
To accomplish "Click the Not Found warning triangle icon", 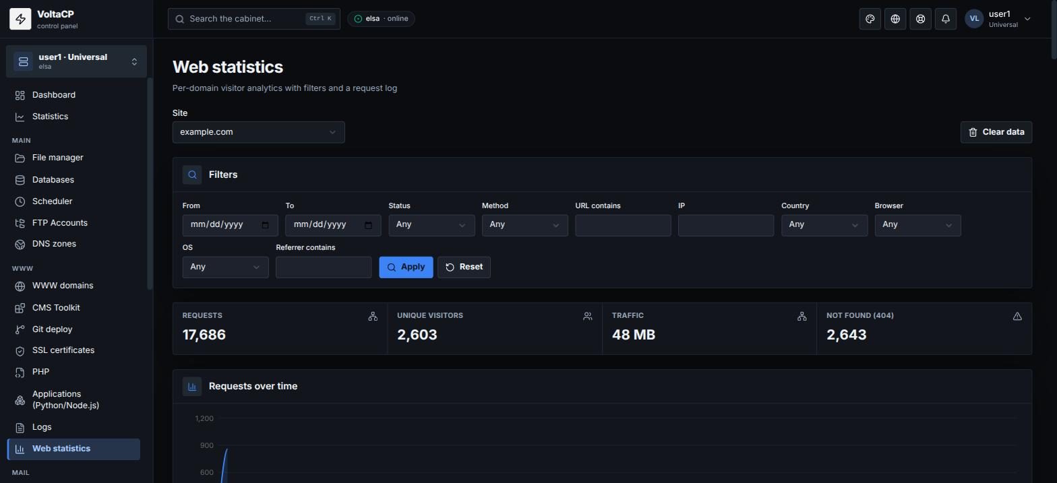I will click(1017, 316).
